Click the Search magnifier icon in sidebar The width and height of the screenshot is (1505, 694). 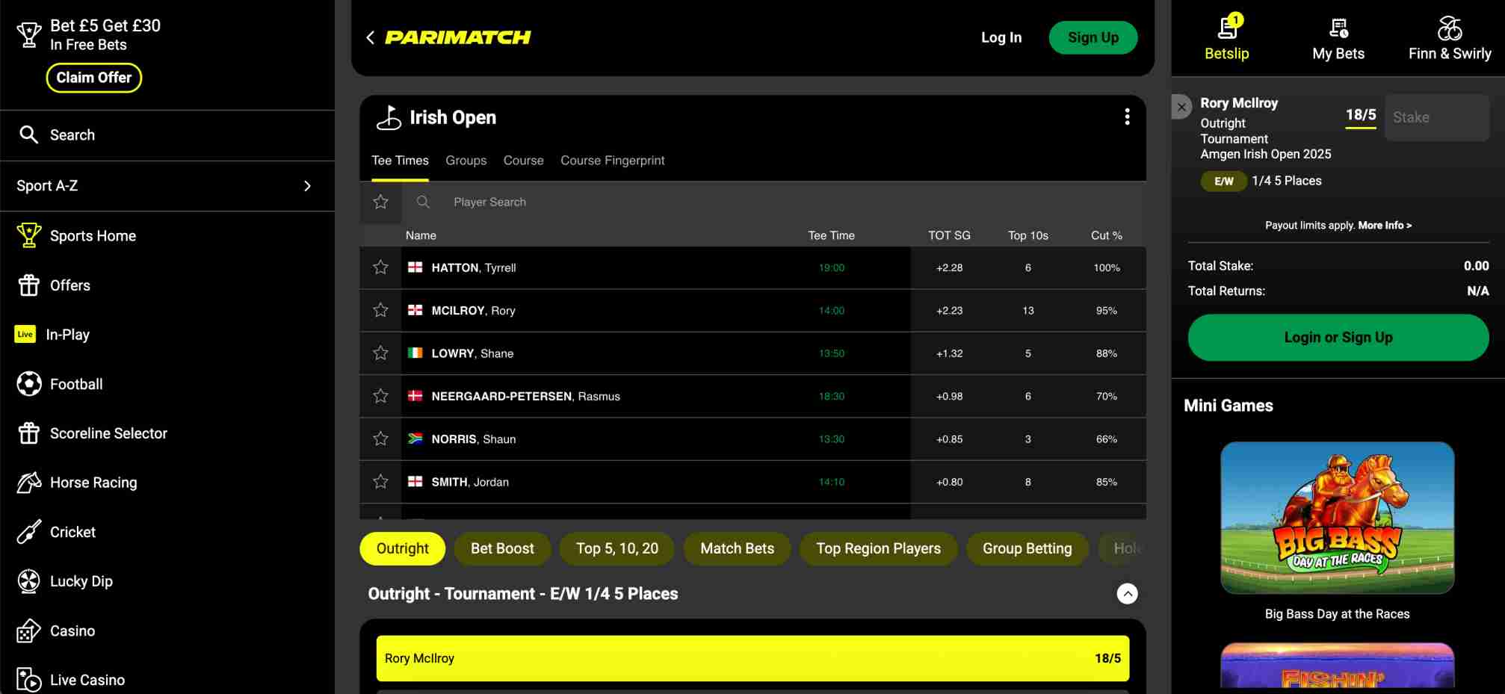28,134
